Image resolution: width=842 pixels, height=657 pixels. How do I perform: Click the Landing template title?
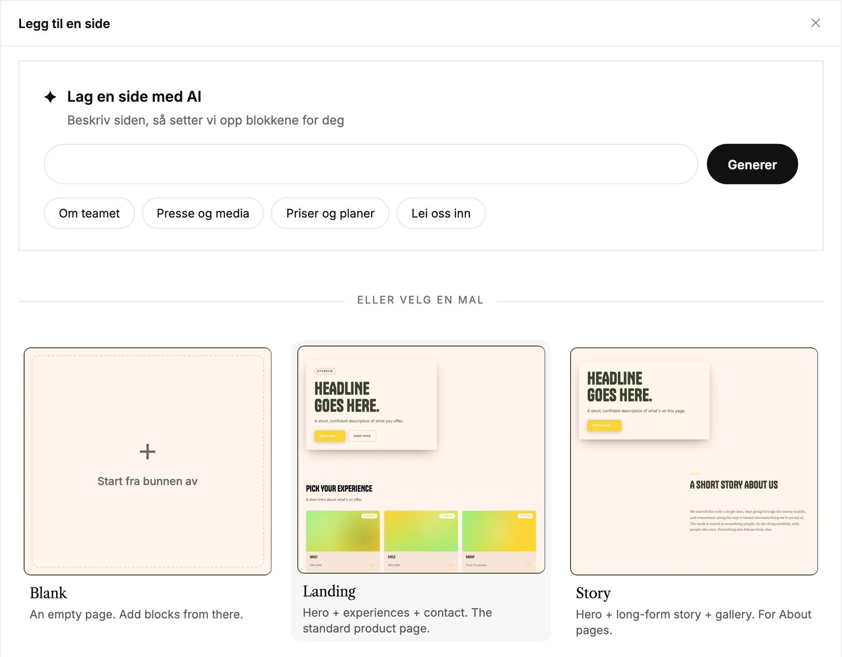329,591
